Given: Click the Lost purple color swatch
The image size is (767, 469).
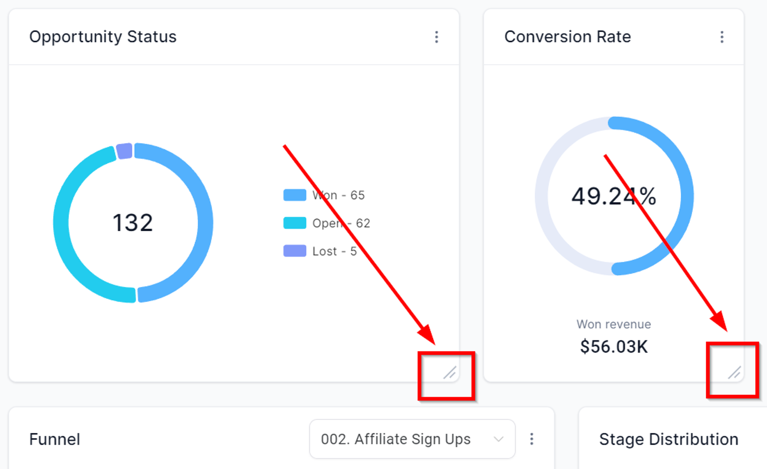Looking at the screenshot, I should pos(295,251).
